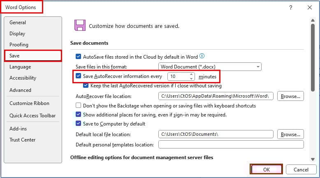Click the help question mark icon
Viewport: 320px width, 178px height.
coord(291,7)
